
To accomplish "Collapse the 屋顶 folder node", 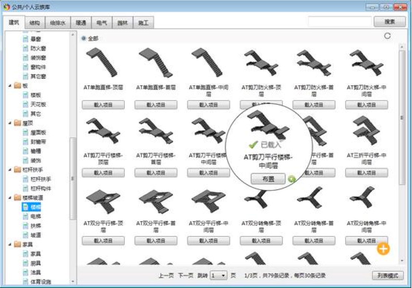I will [x=9, y=123].
